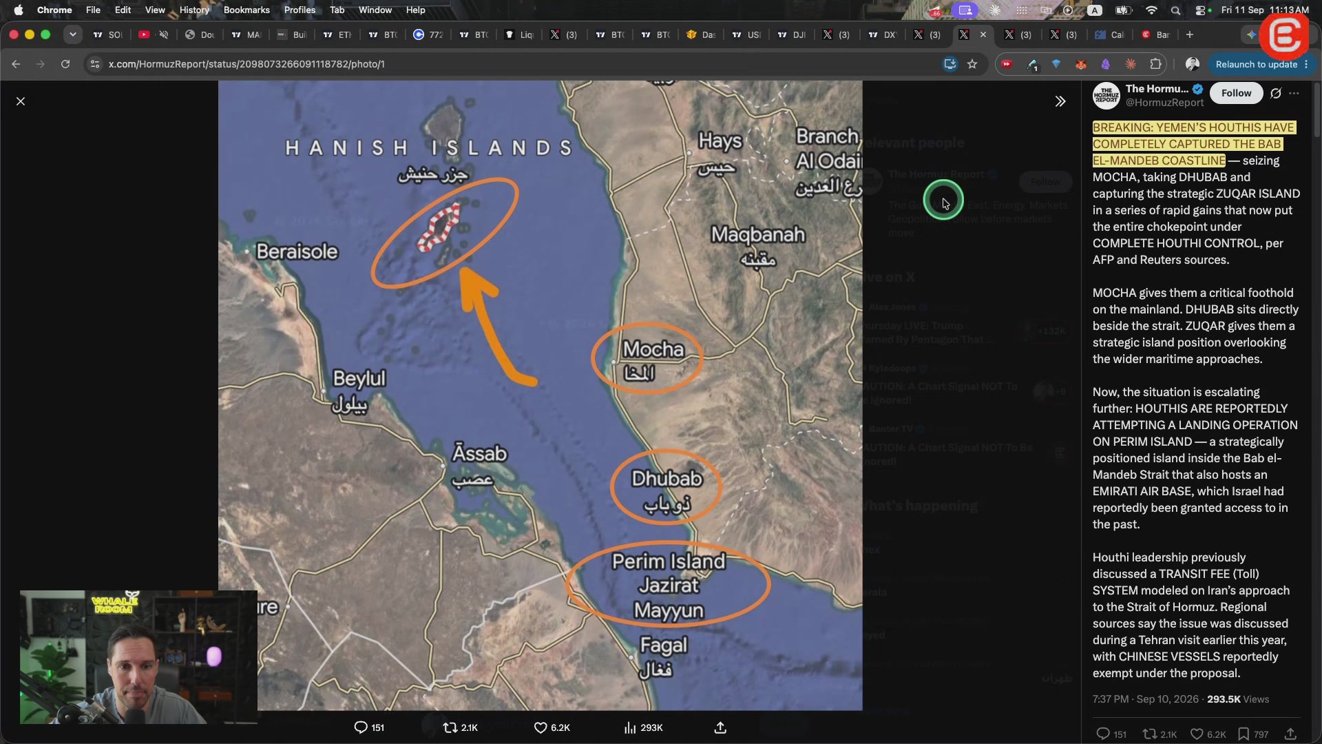Bookmark this page with the star icon

972,64
